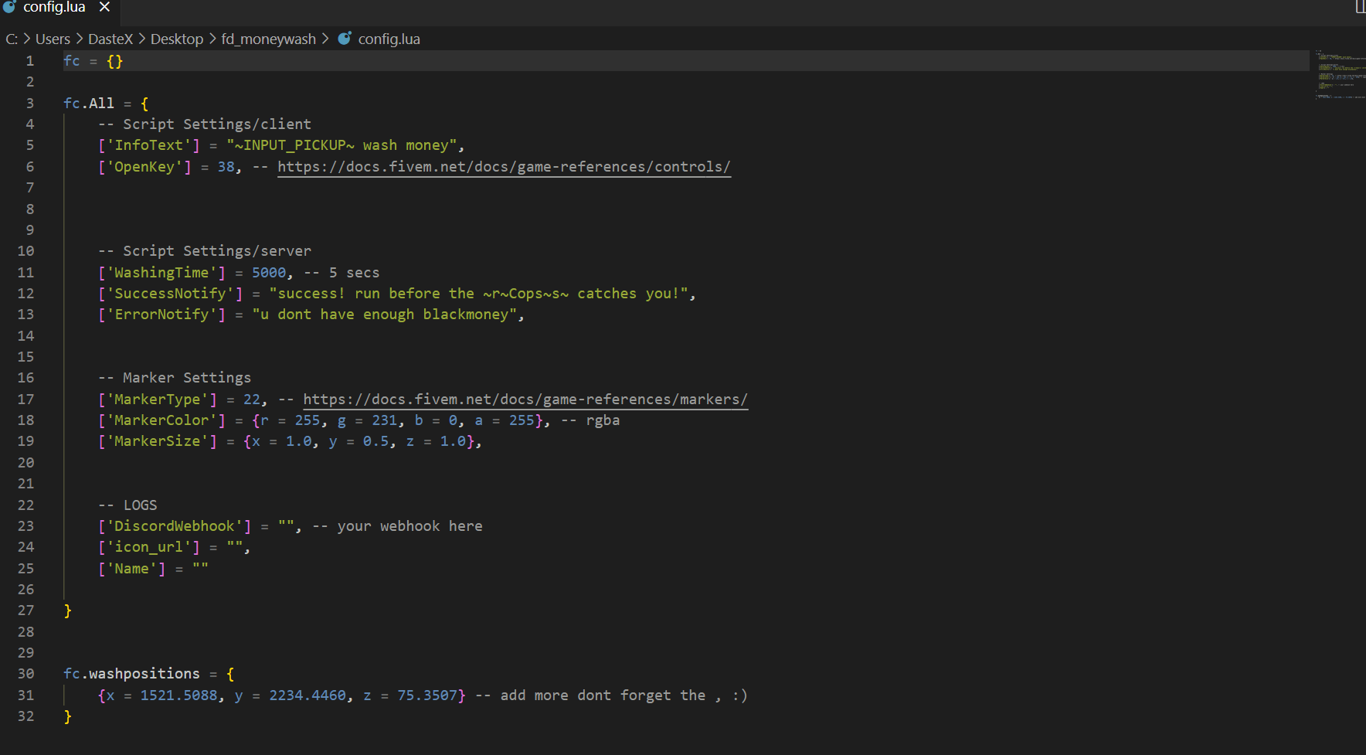This screenshot has height=755, width=1366.
Task: Close the config.lua editor tab
Action: (x=104, y=7)
